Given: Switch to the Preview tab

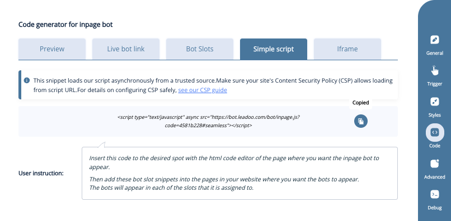Looking at the screenshot, I should click(52, 49).
